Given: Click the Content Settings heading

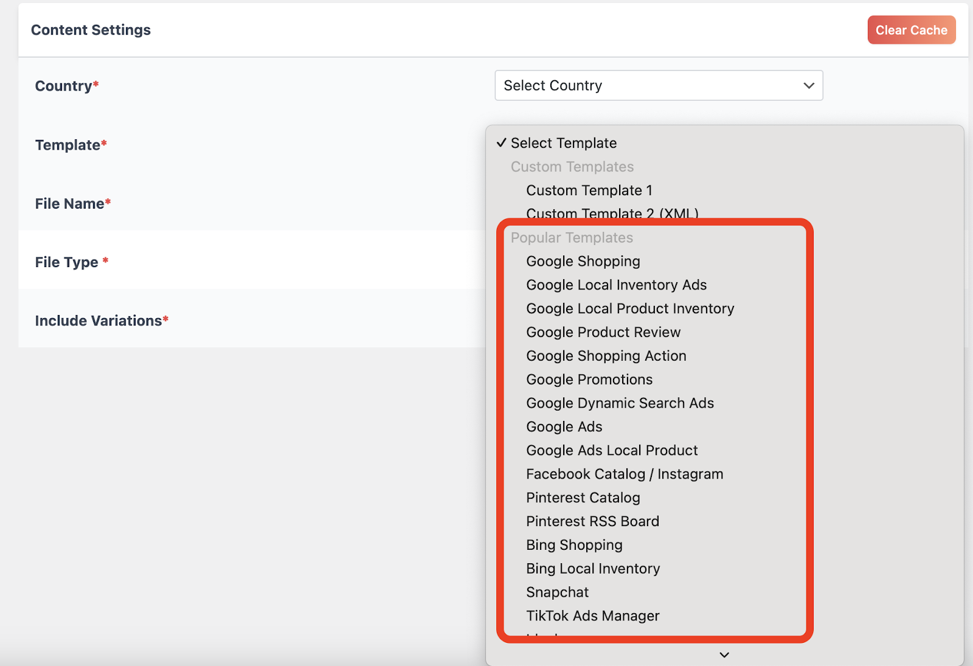Looking at the screenshot, I should (91, 30).
